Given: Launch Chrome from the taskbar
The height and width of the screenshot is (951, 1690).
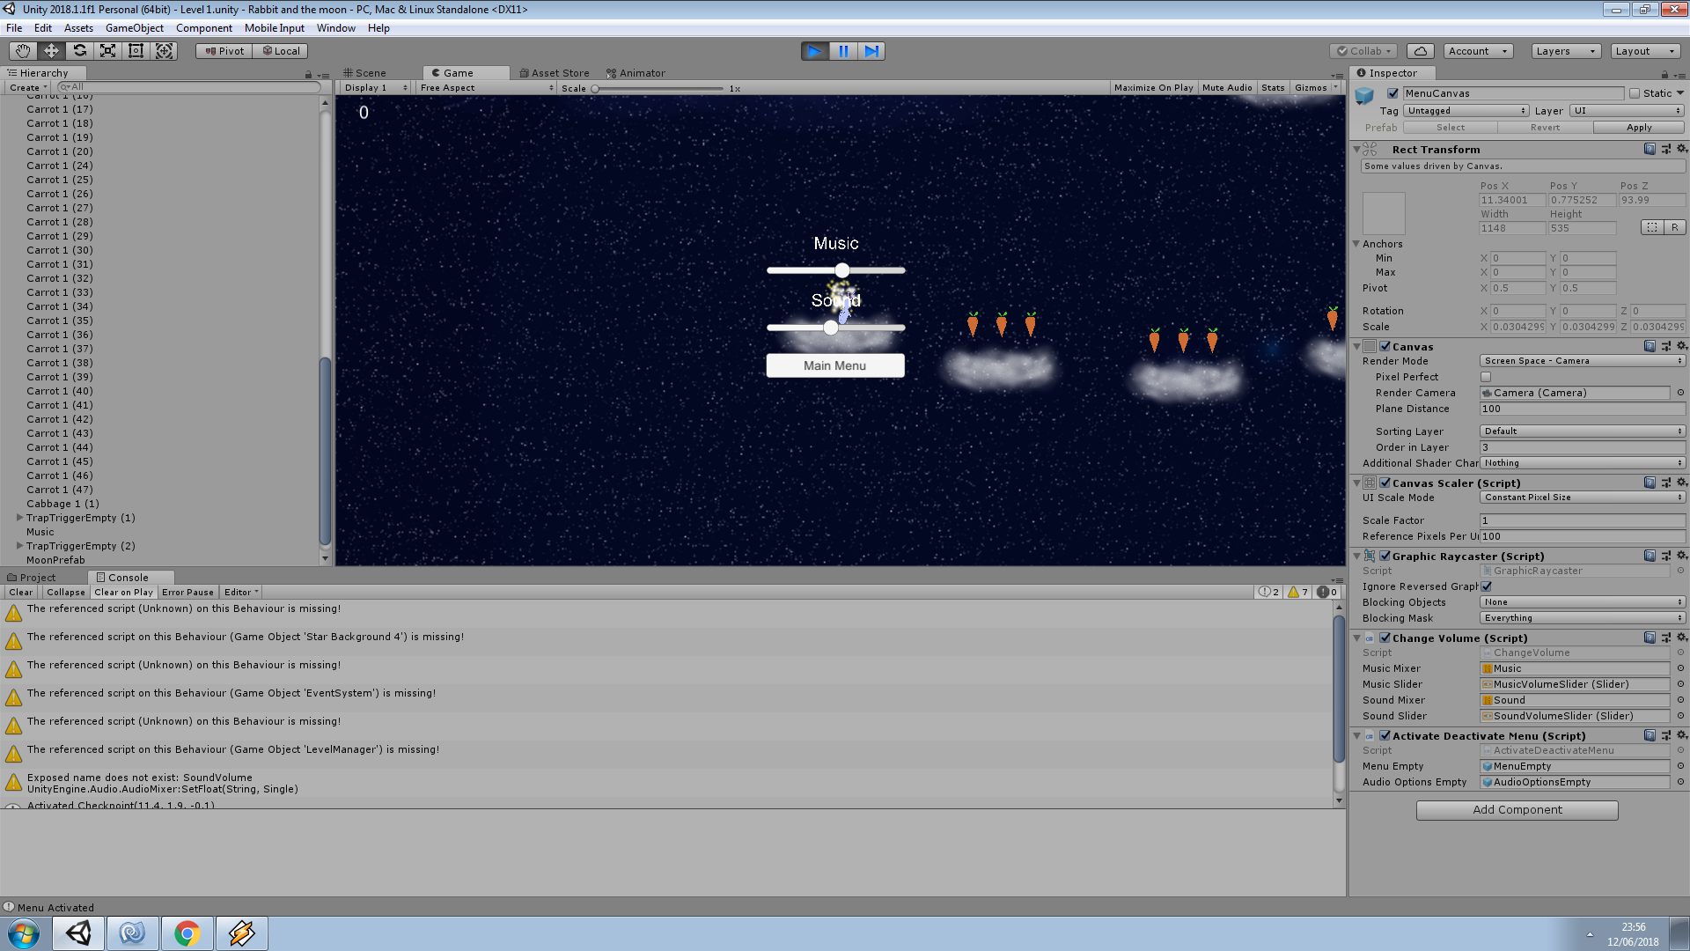Looking at the screenshot, I should (187, 933).
